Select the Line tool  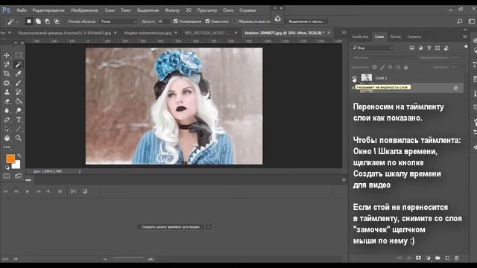tap(19, 129)
